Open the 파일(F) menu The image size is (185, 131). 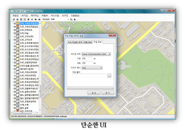[16, 16]
